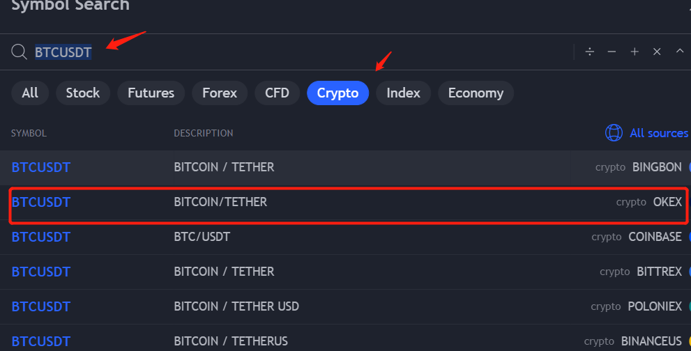This screenshot has width=691, height=351.
Task: Choose the Economy category filter
Action: coord(476,93)
